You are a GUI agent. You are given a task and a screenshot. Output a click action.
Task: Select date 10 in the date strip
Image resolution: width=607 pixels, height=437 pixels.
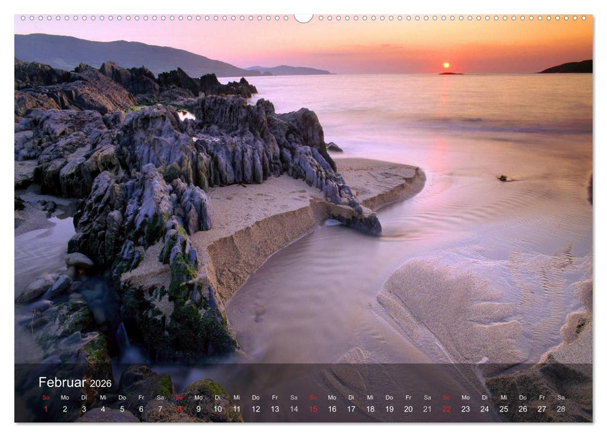pos(216,407)
